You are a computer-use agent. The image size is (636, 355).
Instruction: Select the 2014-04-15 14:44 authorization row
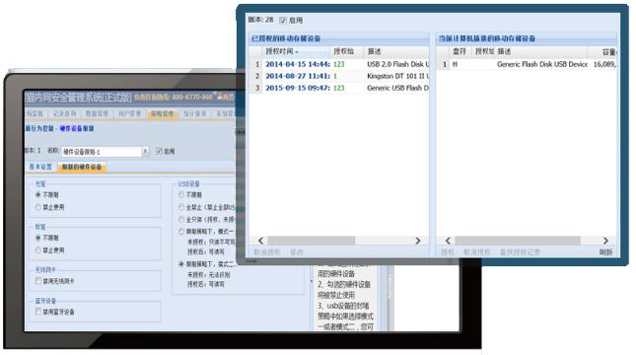[339, 64]
